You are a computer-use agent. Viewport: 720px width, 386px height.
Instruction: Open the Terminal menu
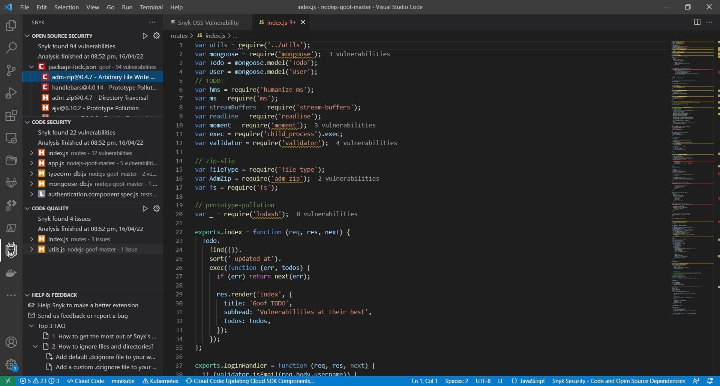(151, 7)
